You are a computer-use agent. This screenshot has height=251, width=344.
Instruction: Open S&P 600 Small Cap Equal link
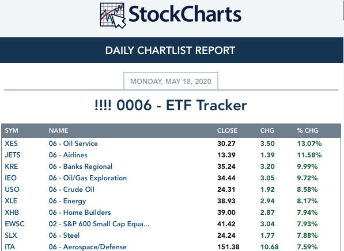pos(99,224)
